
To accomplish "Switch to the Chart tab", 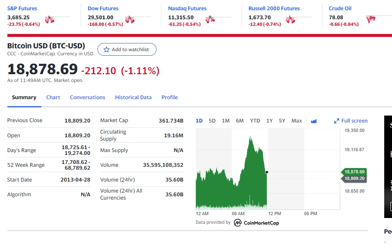I will pyautogui.click(x=53, y=97).
